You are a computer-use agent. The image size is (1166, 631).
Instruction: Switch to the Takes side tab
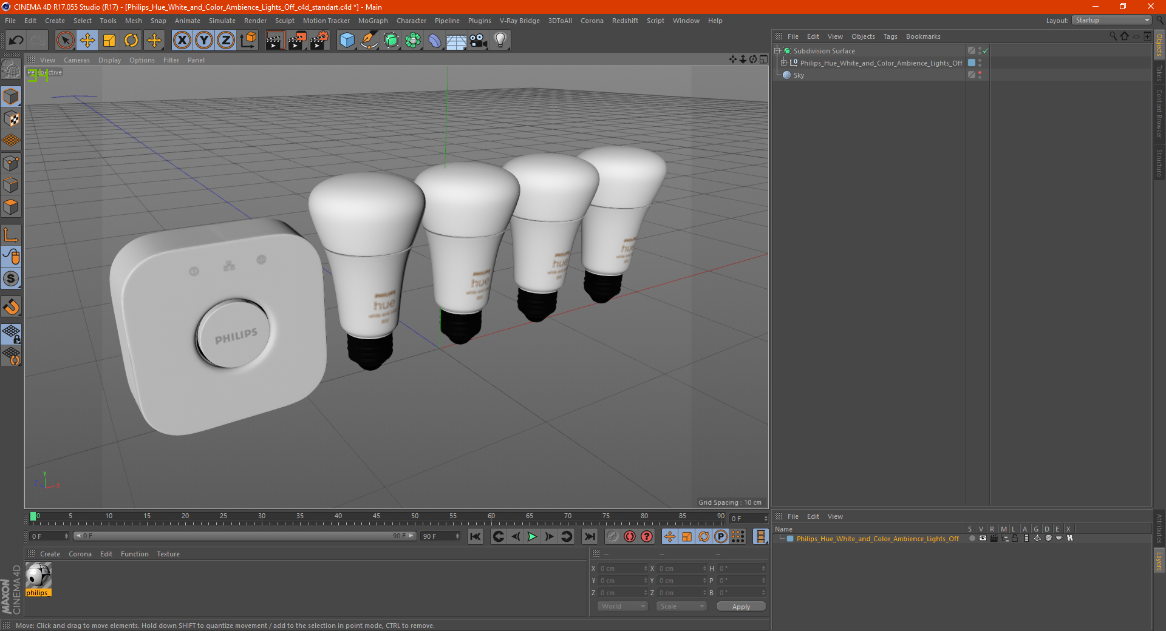pos(1159,73)
